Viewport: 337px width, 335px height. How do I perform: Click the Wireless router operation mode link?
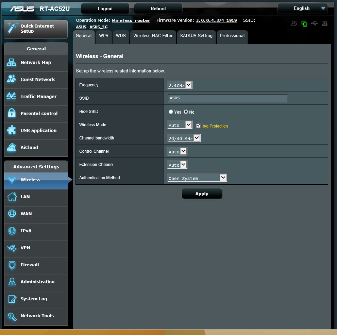pos(131,20)
